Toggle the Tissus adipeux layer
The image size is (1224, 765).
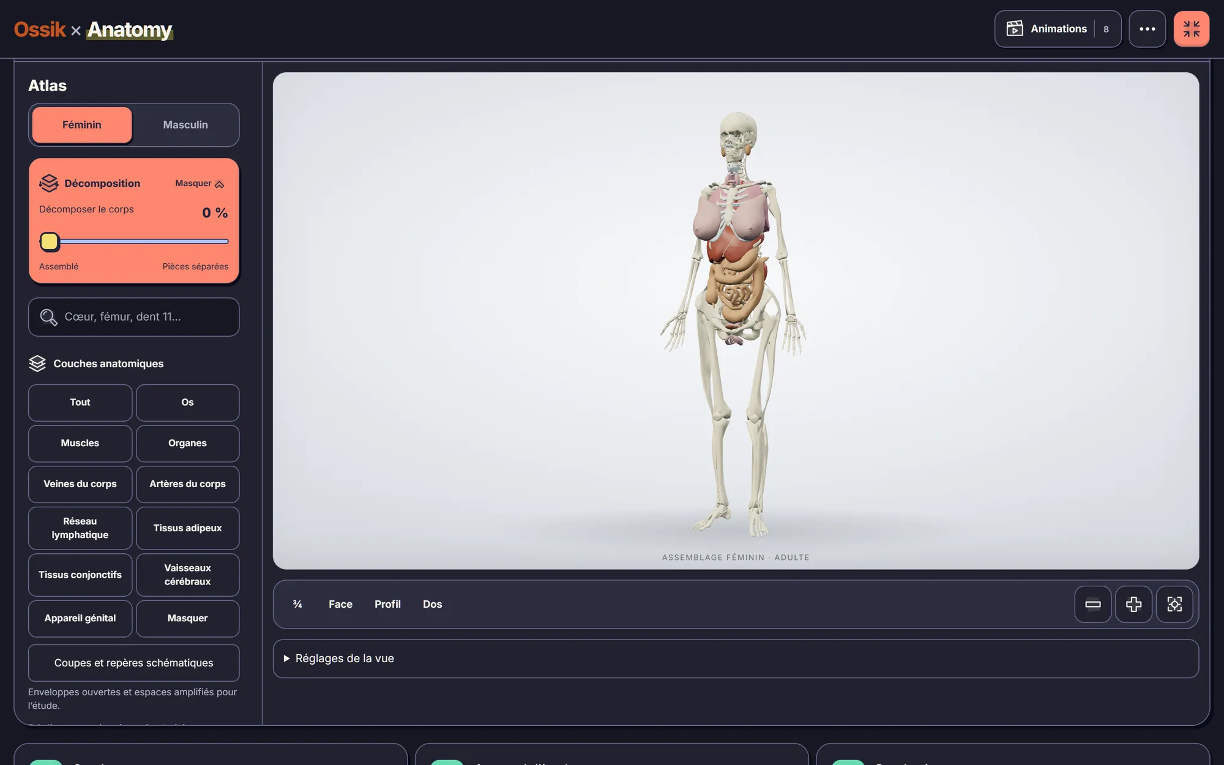[187, 528]
